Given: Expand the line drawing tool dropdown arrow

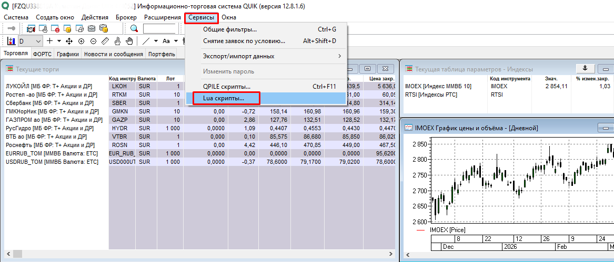Looking at the screenshot, I should click(x=157, y=41).
